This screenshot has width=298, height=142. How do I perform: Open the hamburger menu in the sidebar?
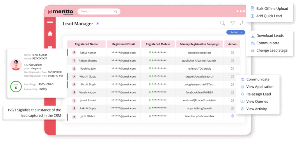pos(50,21)
